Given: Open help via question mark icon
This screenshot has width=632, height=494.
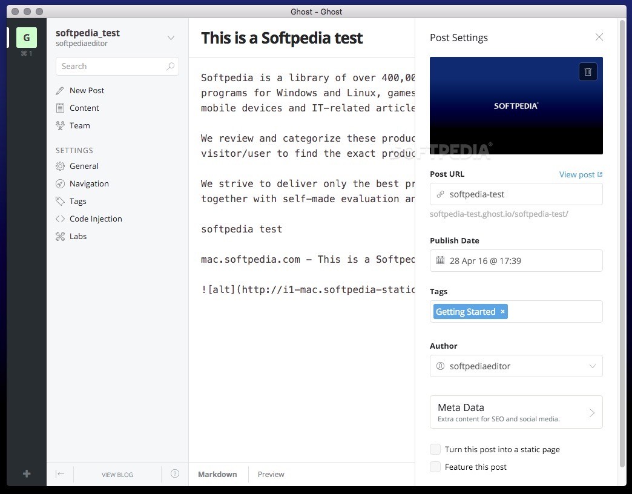Looking at the screenshot, I should pyautogui.click(x=175, y=473).
